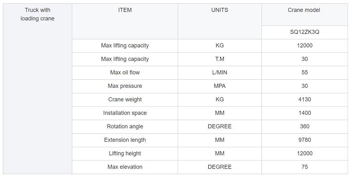Click the 'Extension length' row label
This screenshot has width=352, height=176.
(x=125, y=140)
